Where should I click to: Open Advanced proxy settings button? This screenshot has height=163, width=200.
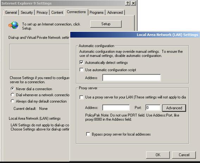(174, 108)
